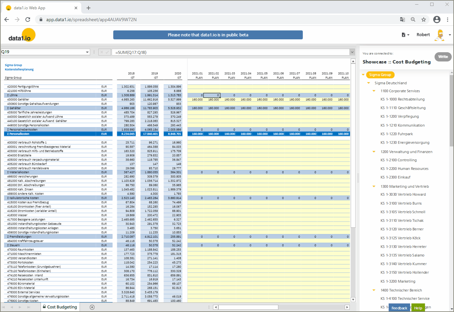Screen dimensions: 454x312
Task: Click the browser address bar URL
Action: 91,19
